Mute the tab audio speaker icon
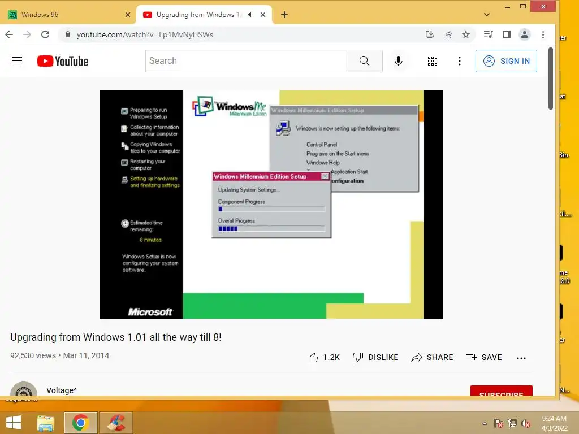Image resolution: width=579 pixels, height=434 pixels. pyautogui.click(x=251, y=15)
